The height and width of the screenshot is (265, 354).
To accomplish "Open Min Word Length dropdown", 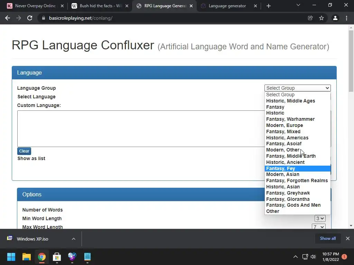I will coord(320,218).
